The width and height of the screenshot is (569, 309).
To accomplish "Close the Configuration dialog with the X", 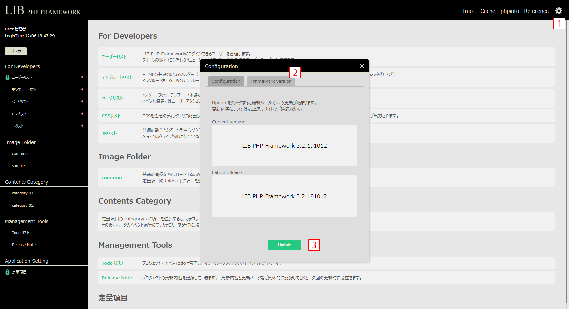I will (362, 66).
